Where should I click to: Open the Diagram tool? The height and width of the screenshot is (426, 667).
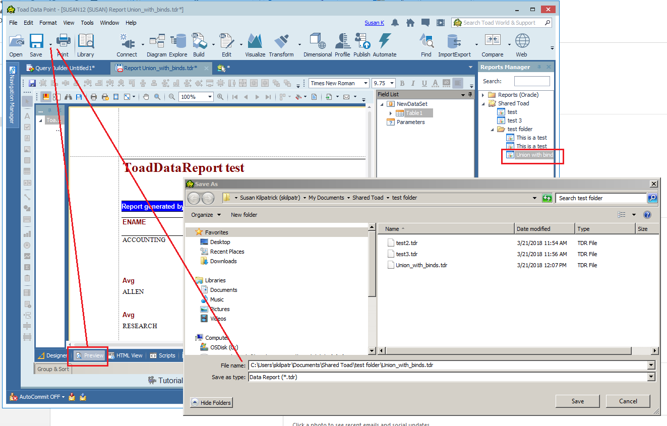tap(157, 45)
